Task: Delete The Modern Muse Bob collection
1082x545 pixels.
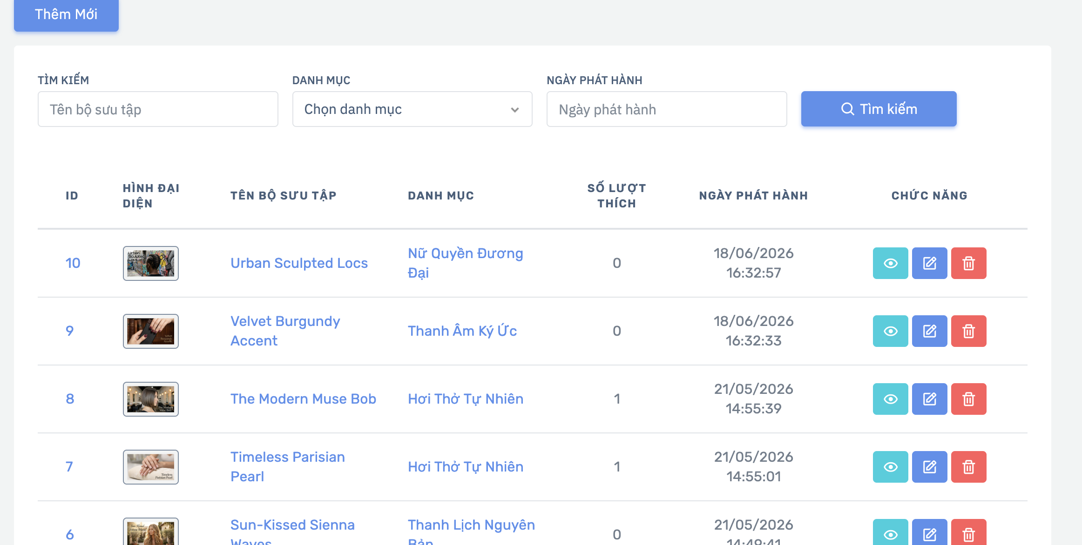Action: pyautogui.click(x=968, y=399)
